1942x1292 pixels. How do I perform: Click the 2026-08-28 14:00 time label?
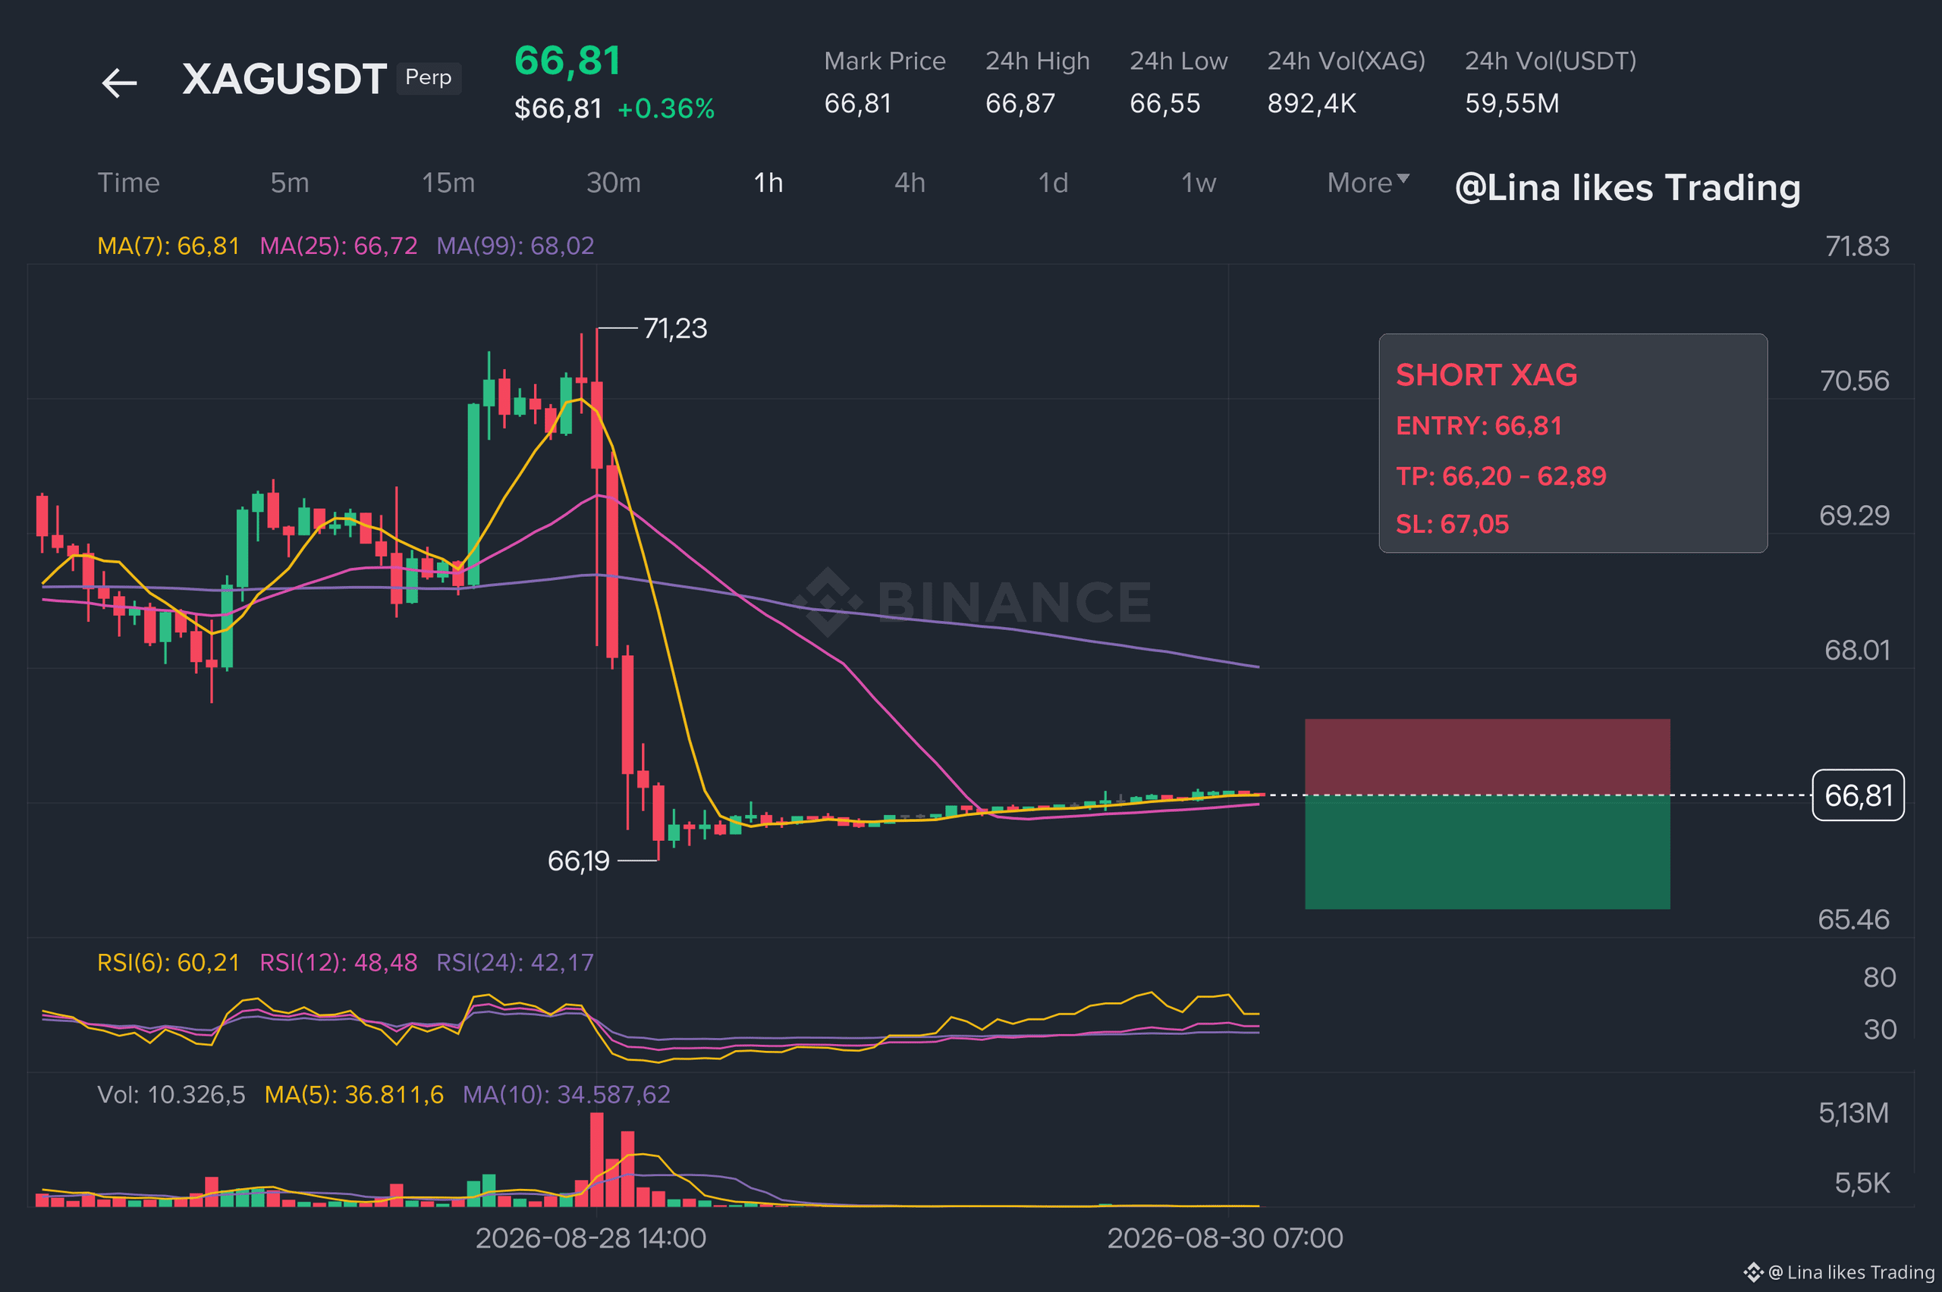[591, 1237]
